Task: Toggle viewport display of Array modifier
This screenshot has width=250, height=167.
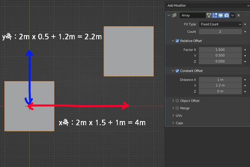Action: tap(221, 15)
